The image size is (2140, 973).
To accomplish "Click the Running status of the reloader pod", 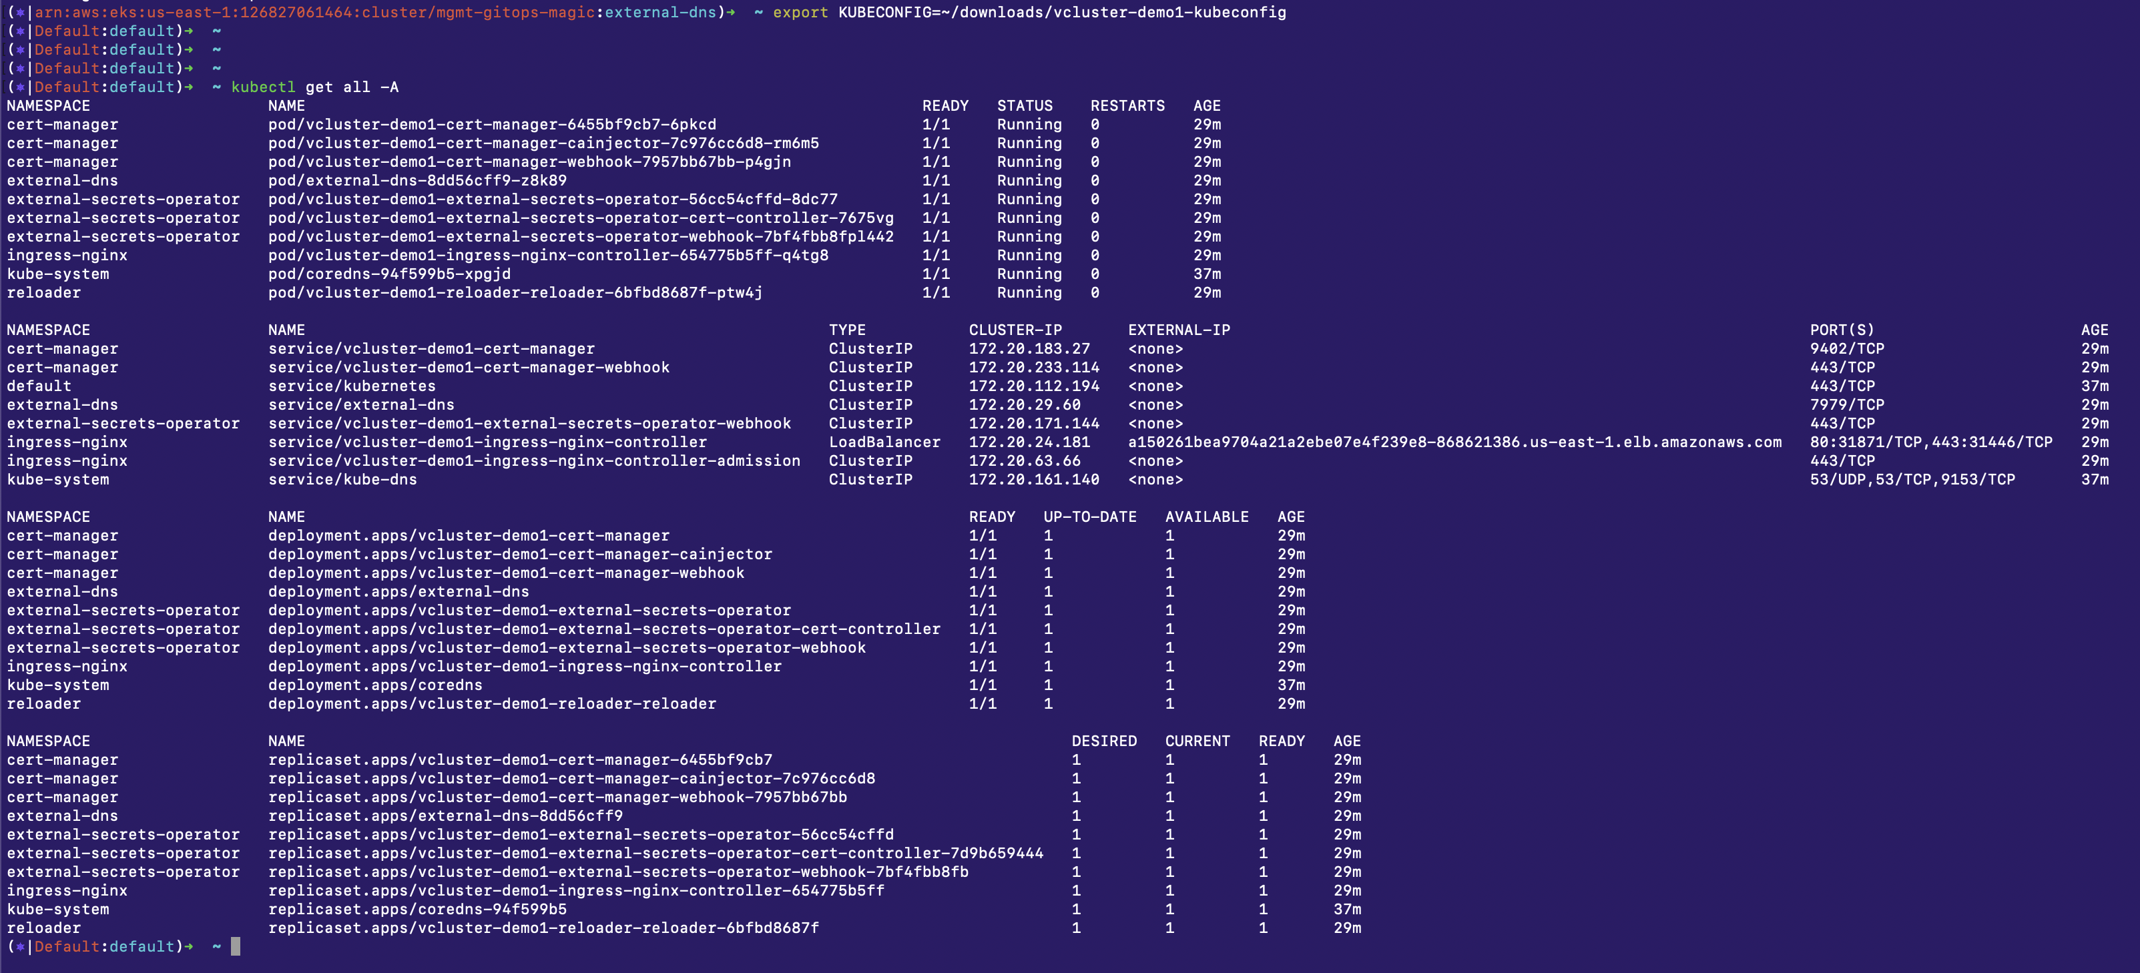I will point(1029,292).
